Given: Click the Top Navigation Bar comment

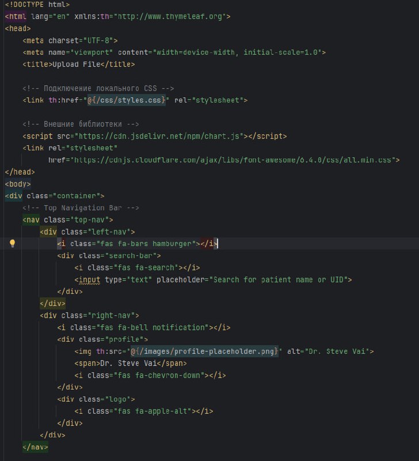Looking at the screenshot, I should point(81,208).
